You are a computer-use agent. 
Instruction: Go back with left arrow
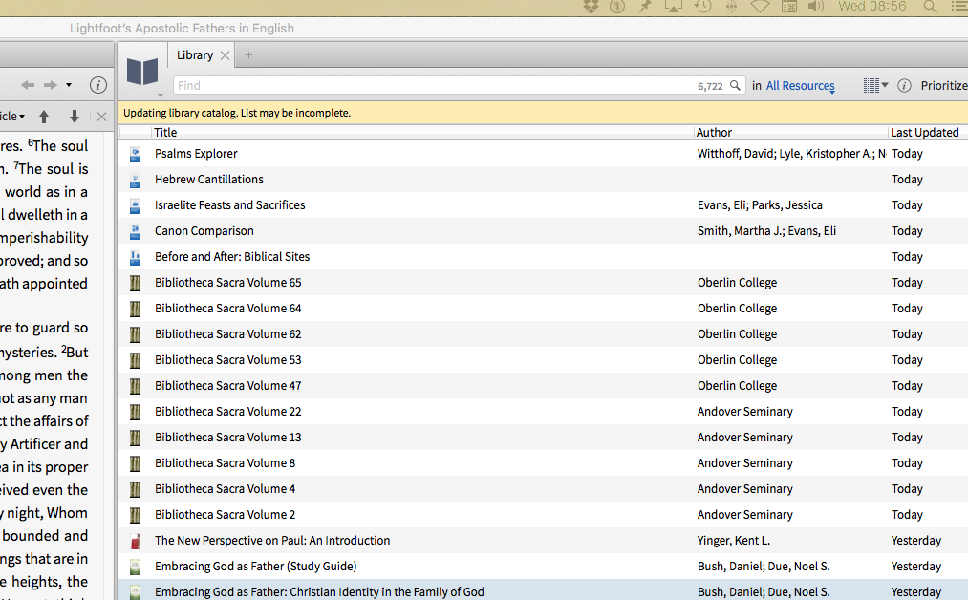click(28, 85)
